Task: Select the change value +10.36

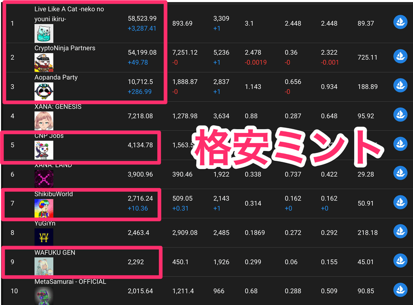Action: click(138, 208)
